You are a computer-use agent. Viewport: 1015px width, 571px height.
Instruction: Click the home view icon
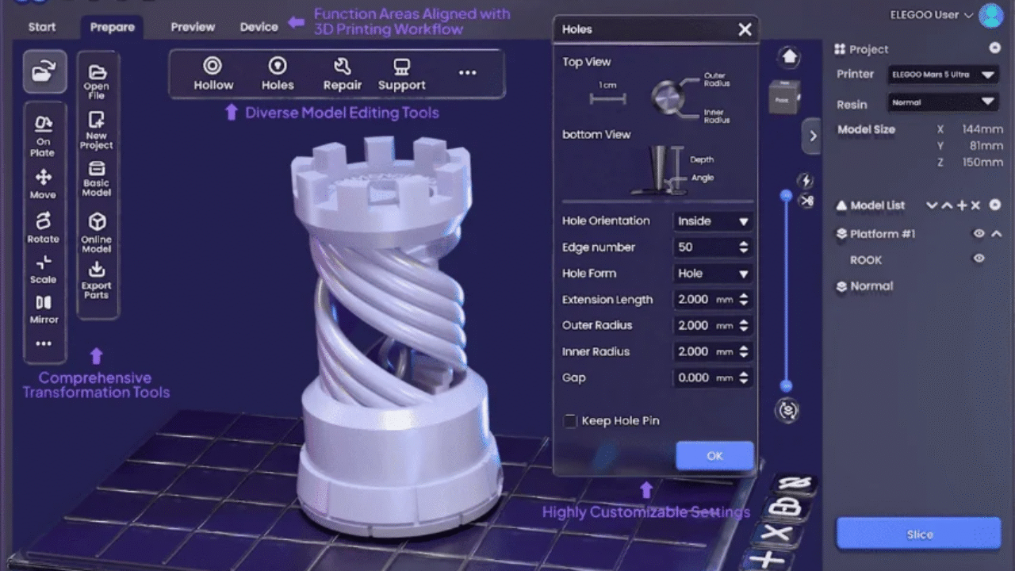point(789,57)
